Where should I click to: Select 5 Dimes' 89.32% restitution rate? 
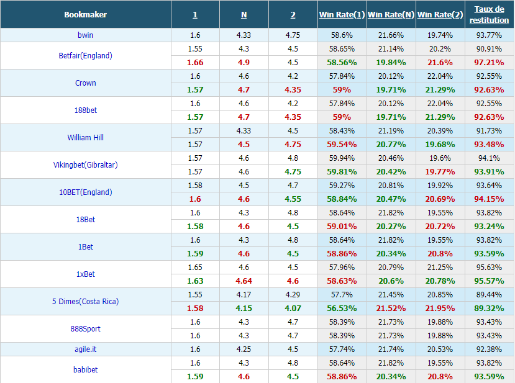(x=489, y=308)
